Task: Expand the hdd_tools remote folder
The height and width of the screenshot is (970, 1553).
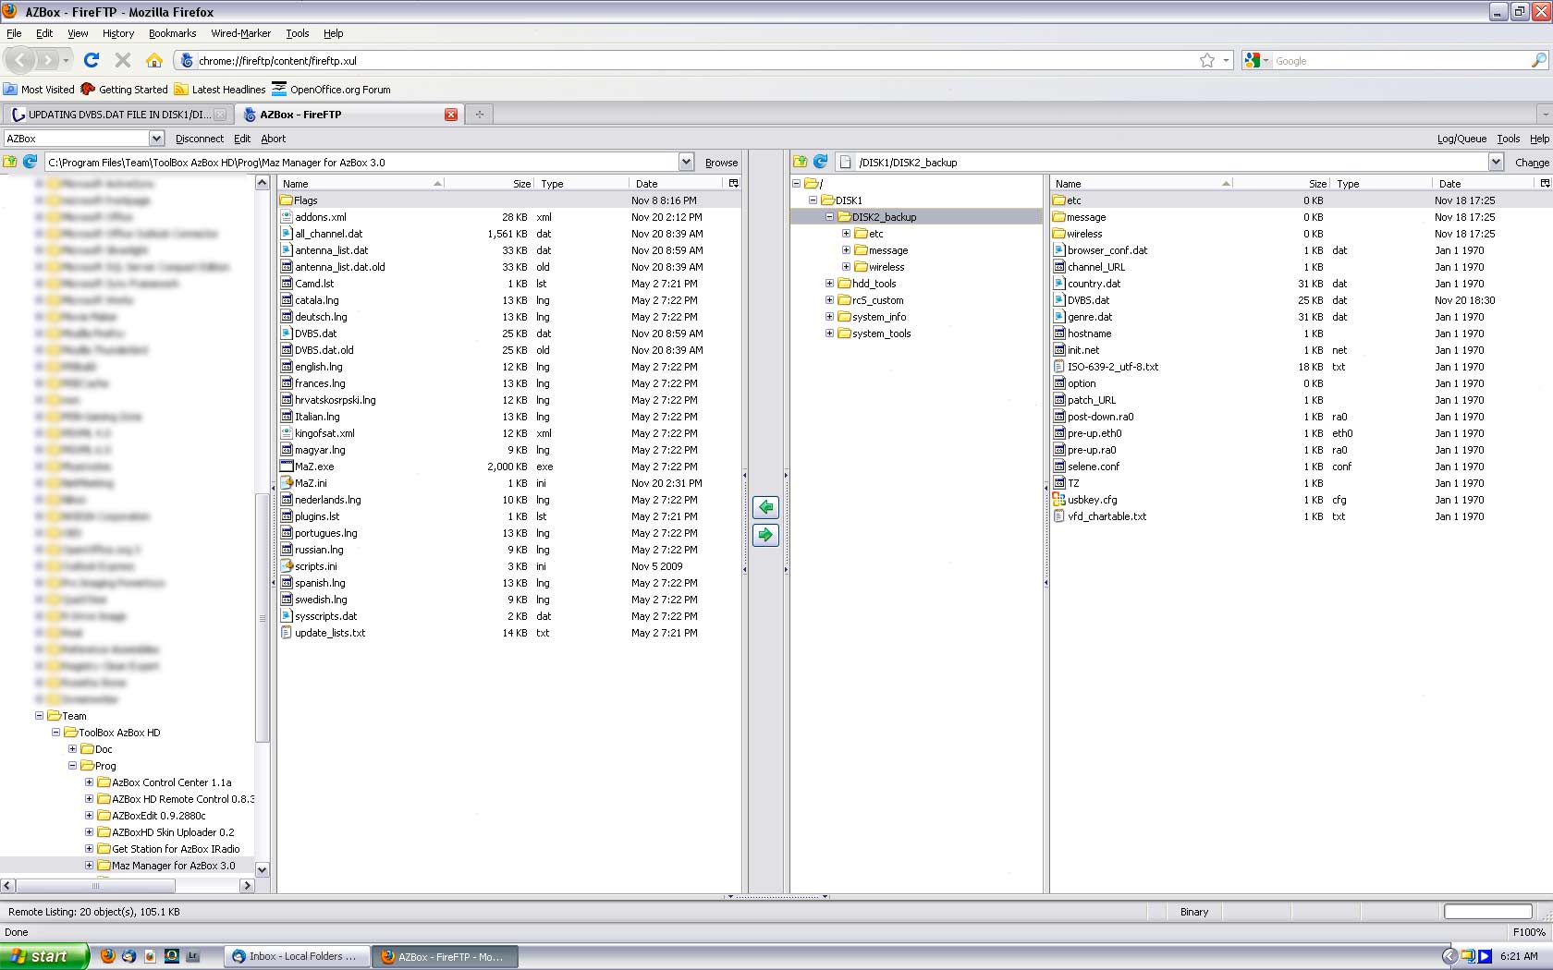Action: [x=829, y=284]
